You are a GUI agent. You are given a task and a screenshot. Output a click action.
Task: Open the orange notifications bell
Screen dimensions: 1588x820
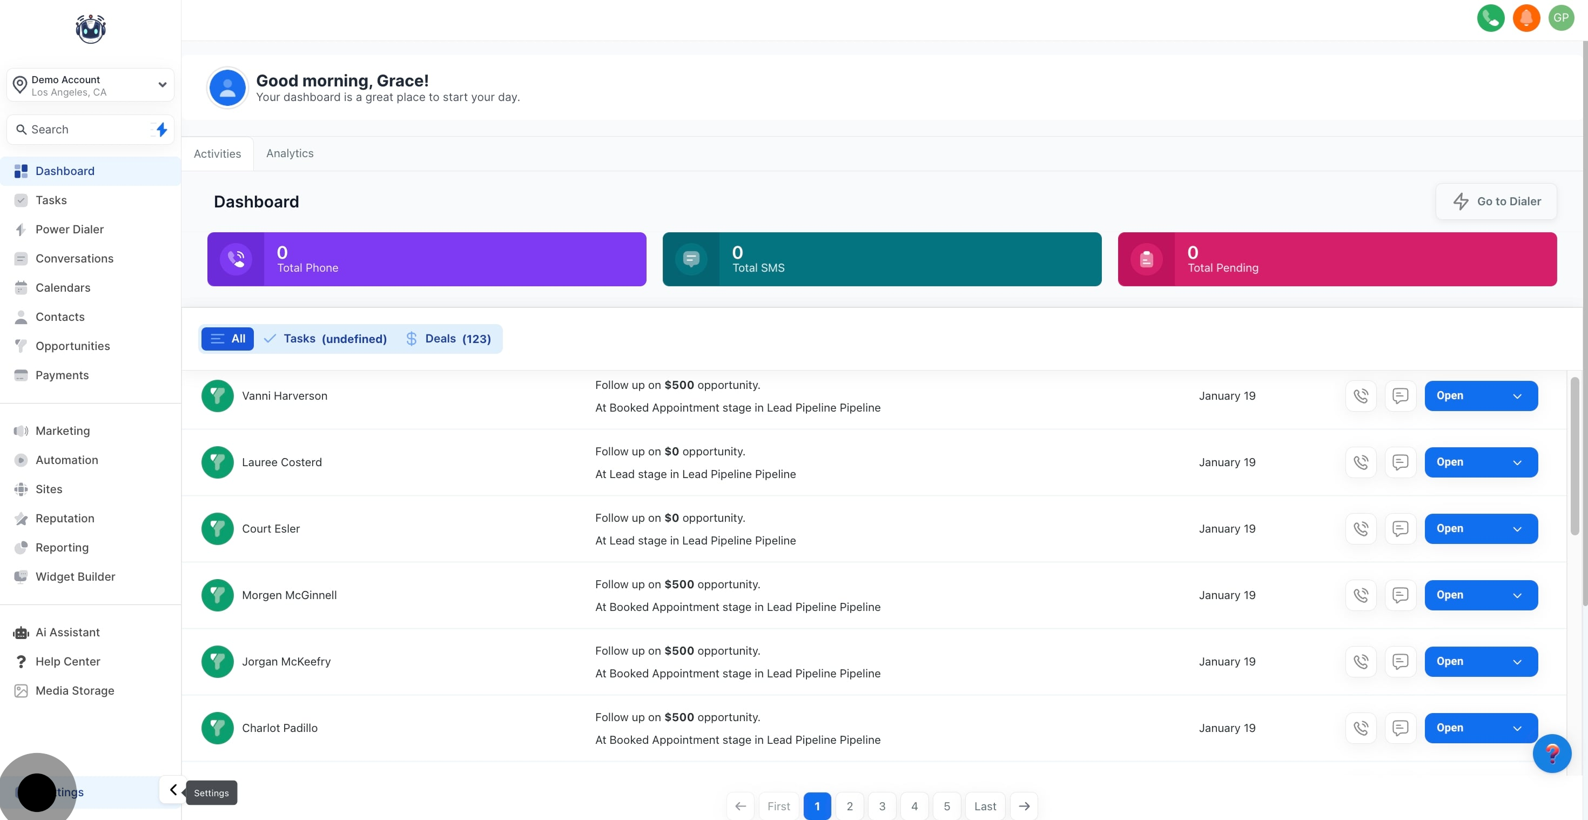click(x=1526, y=18)
